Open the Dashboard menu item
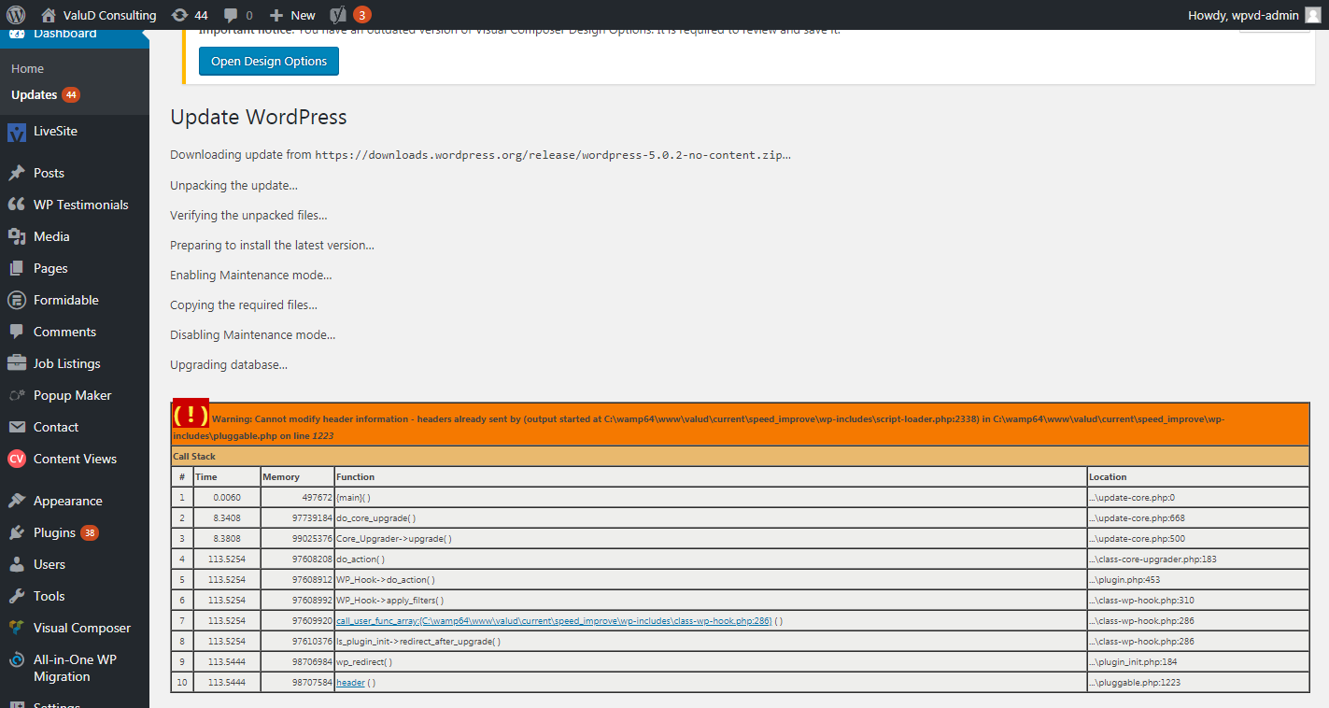The width and height of the screenshot is (1329, 708). (65, 34)
